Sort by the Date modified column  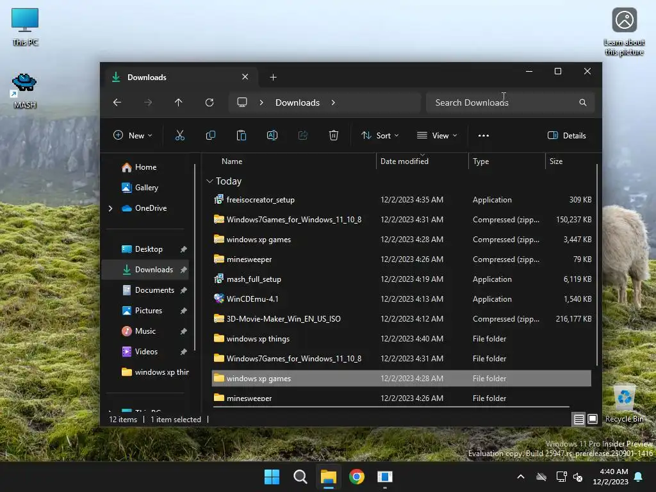(404, 161)
